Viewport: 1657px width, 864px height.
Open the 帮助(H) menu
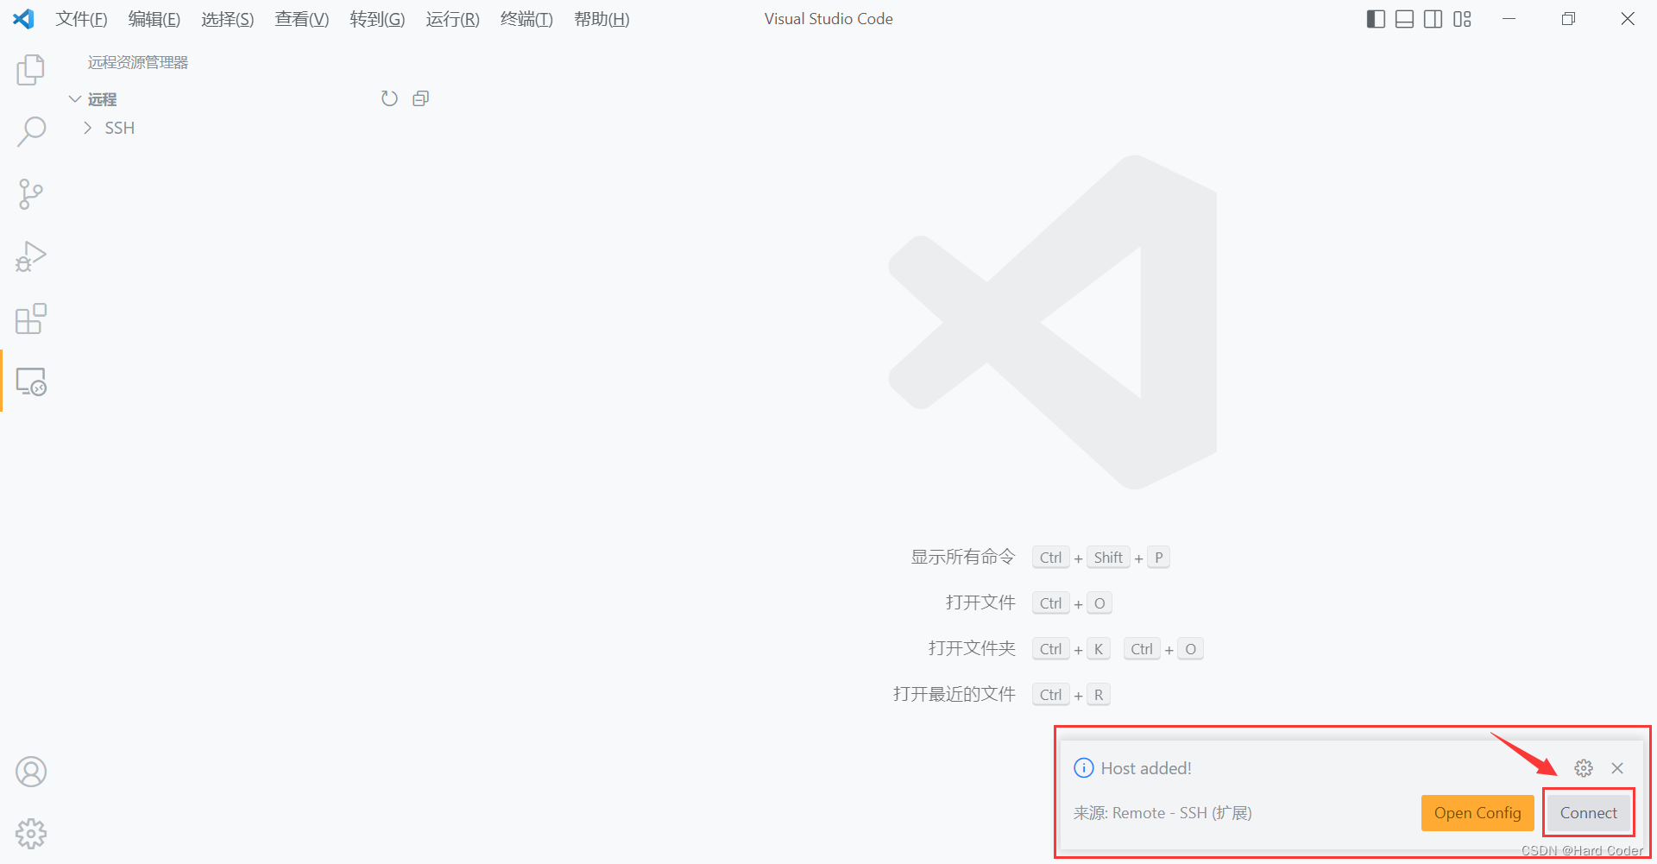pyautogui.click(x=602, y=19)
